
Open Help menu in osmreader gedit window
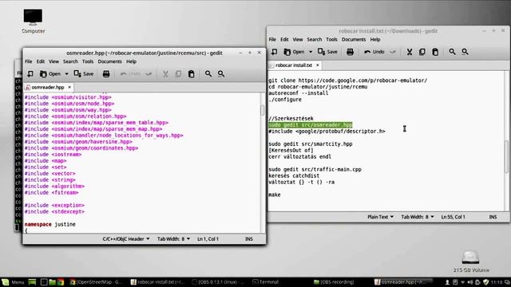[131, 61]
